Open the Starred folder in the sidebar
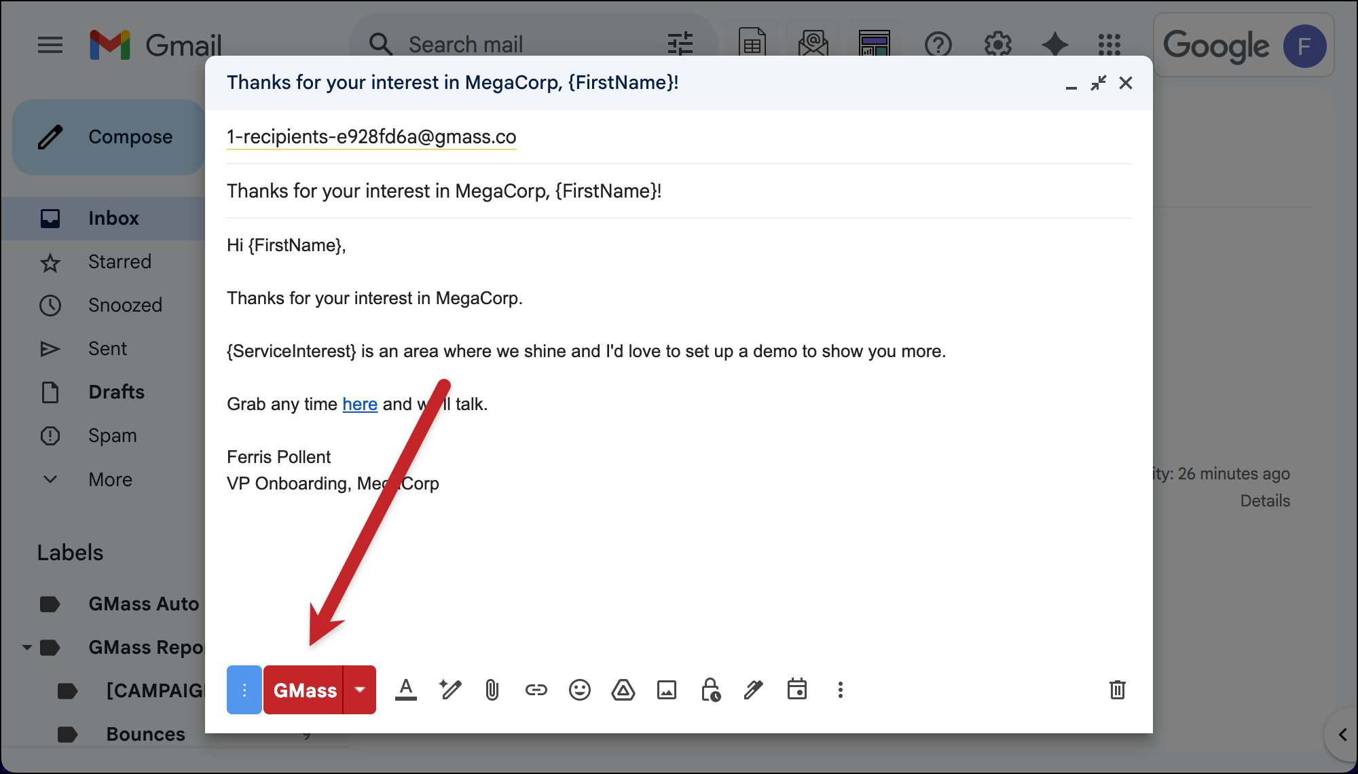The width and height of the screenshot is (1358, 774). (120, 261)
